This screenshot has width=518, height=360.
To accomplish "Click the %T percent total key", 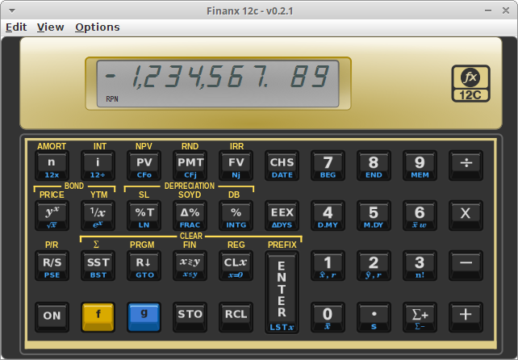I will point(144,216).
